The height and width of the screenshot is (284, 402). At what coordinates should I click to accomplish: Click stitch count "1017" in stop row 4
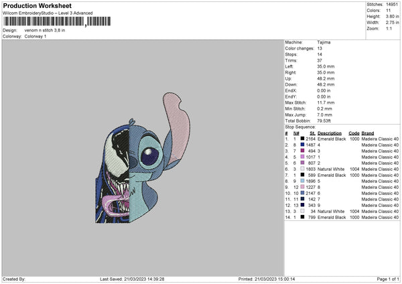coord(310,157)
